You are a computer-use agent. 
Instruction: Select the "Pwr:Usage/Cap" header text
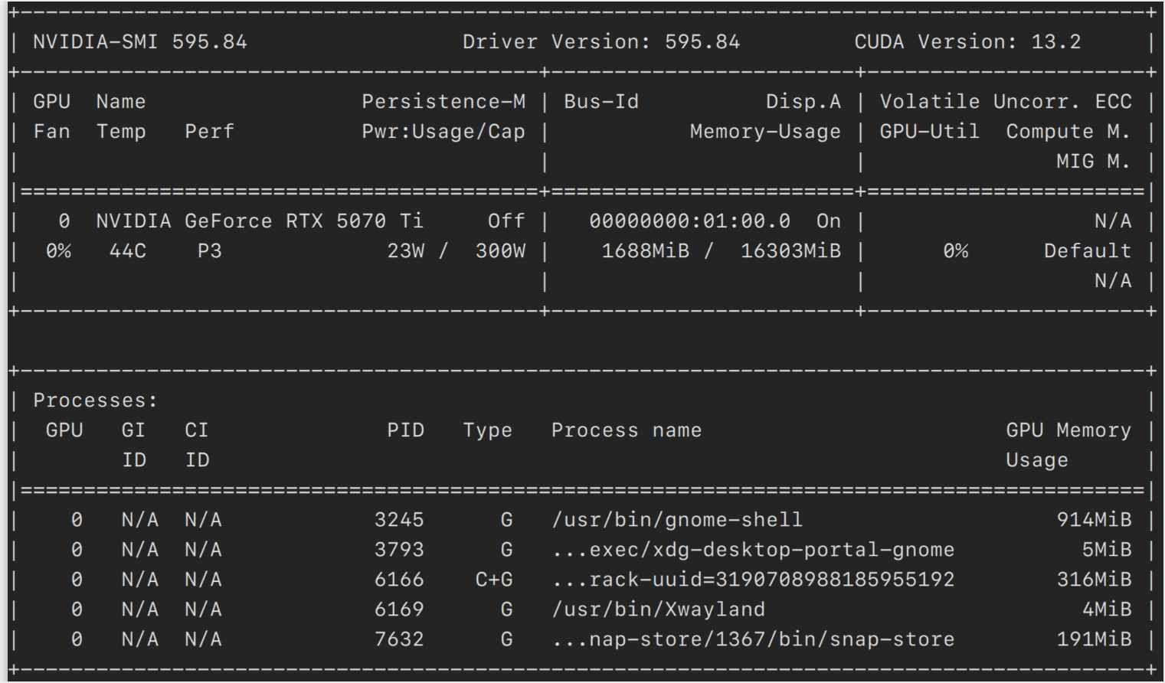[x=443, y=132]
